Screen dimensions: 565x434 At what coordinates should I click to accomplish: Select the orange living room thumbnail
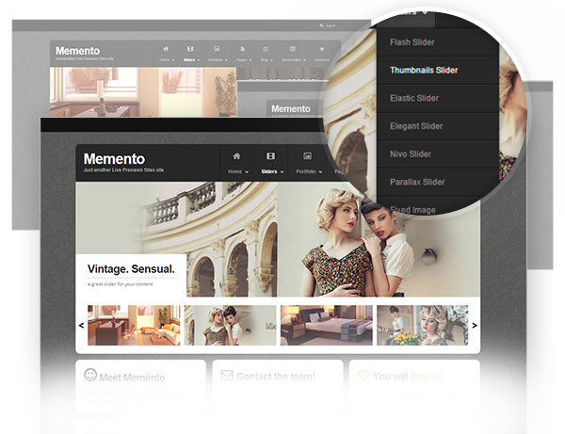pos(134,325)
